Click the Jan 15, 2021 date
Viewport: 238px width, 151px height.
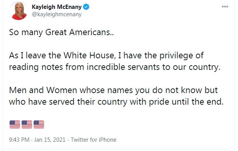coord(50,140)
